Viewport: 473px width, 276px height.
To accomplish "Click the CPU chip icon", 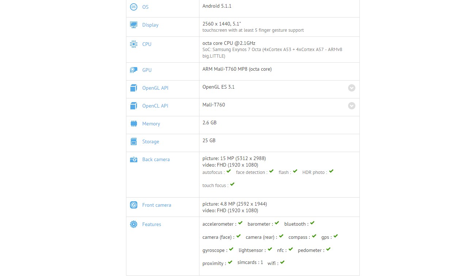I will coord(134,44).
